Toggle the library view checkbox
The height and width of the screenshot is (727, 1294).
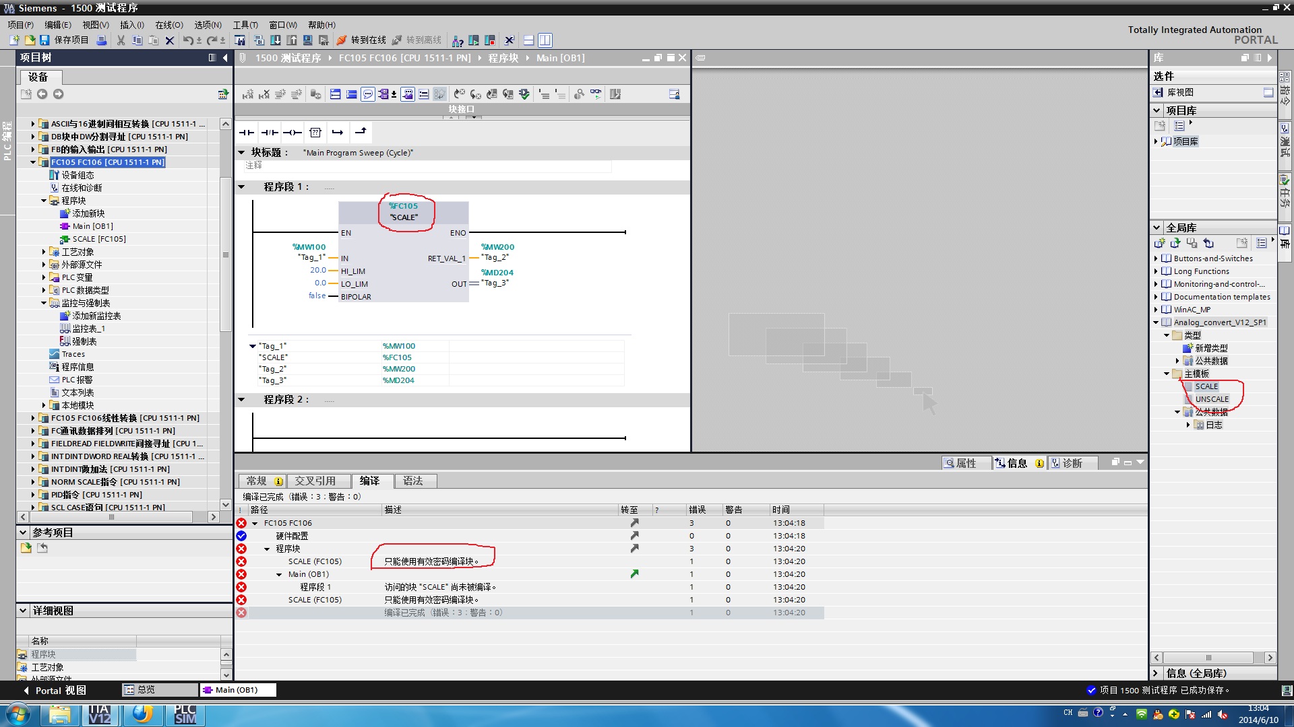click(1268, 92)
